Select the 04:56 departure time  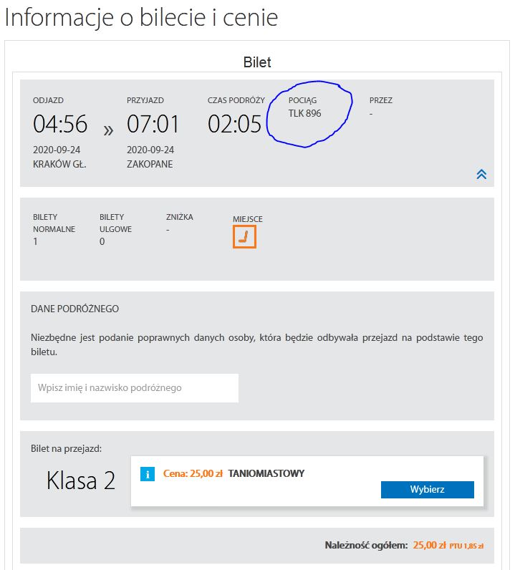(60, 124)
